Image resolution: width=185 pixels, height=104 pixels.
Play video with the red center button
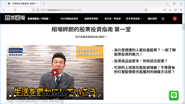tap(55, 73)
